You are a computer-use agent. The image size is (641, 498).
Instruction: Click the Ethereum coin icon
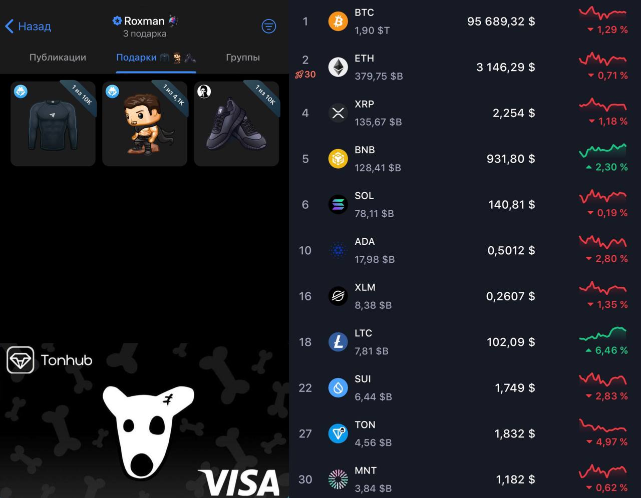pyautogui.click(x=338, y=67)
